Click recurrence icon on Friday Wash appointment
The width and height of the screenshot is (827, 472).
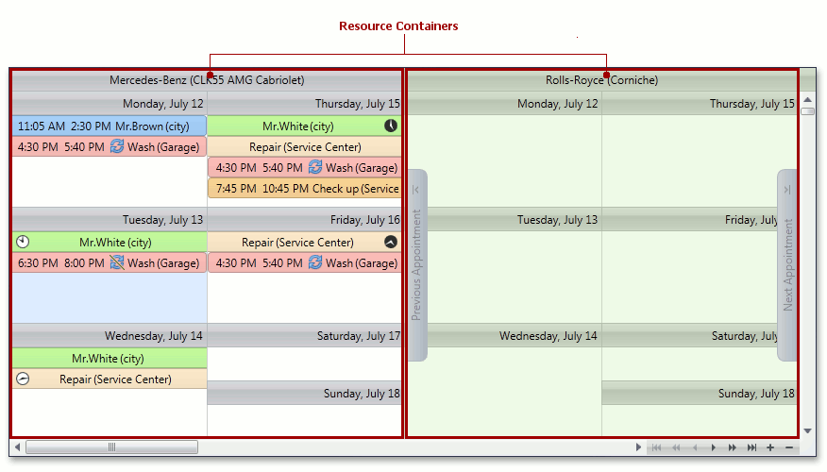click(315, 262)
